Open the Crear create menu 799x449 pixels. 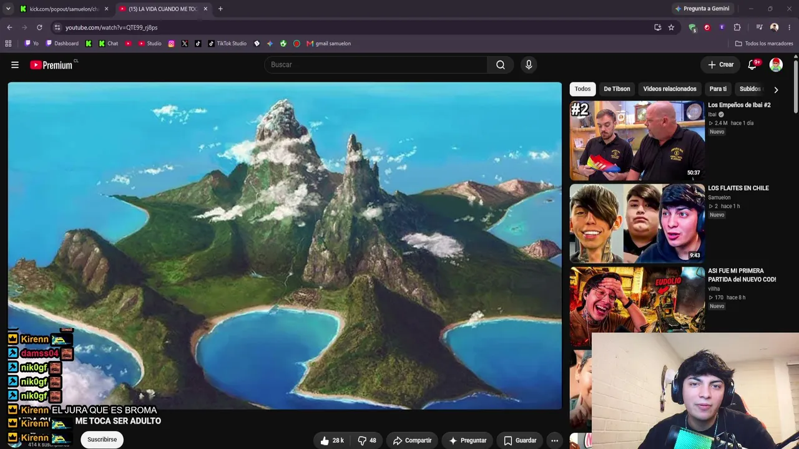pos(721,65)
